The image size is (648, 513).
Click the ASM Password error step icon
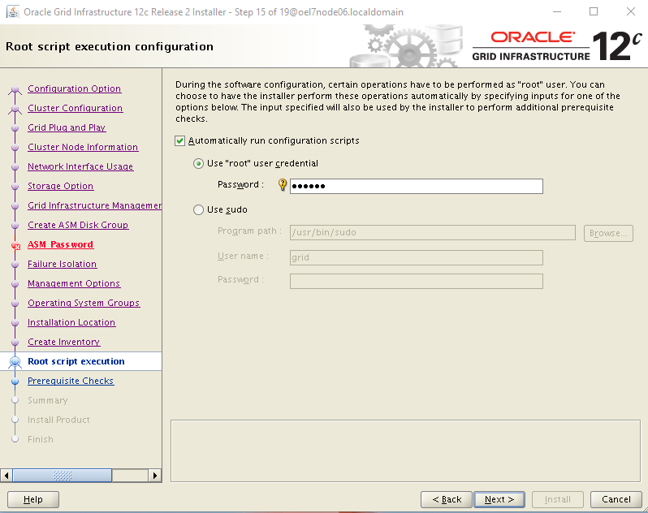(15, 245)
